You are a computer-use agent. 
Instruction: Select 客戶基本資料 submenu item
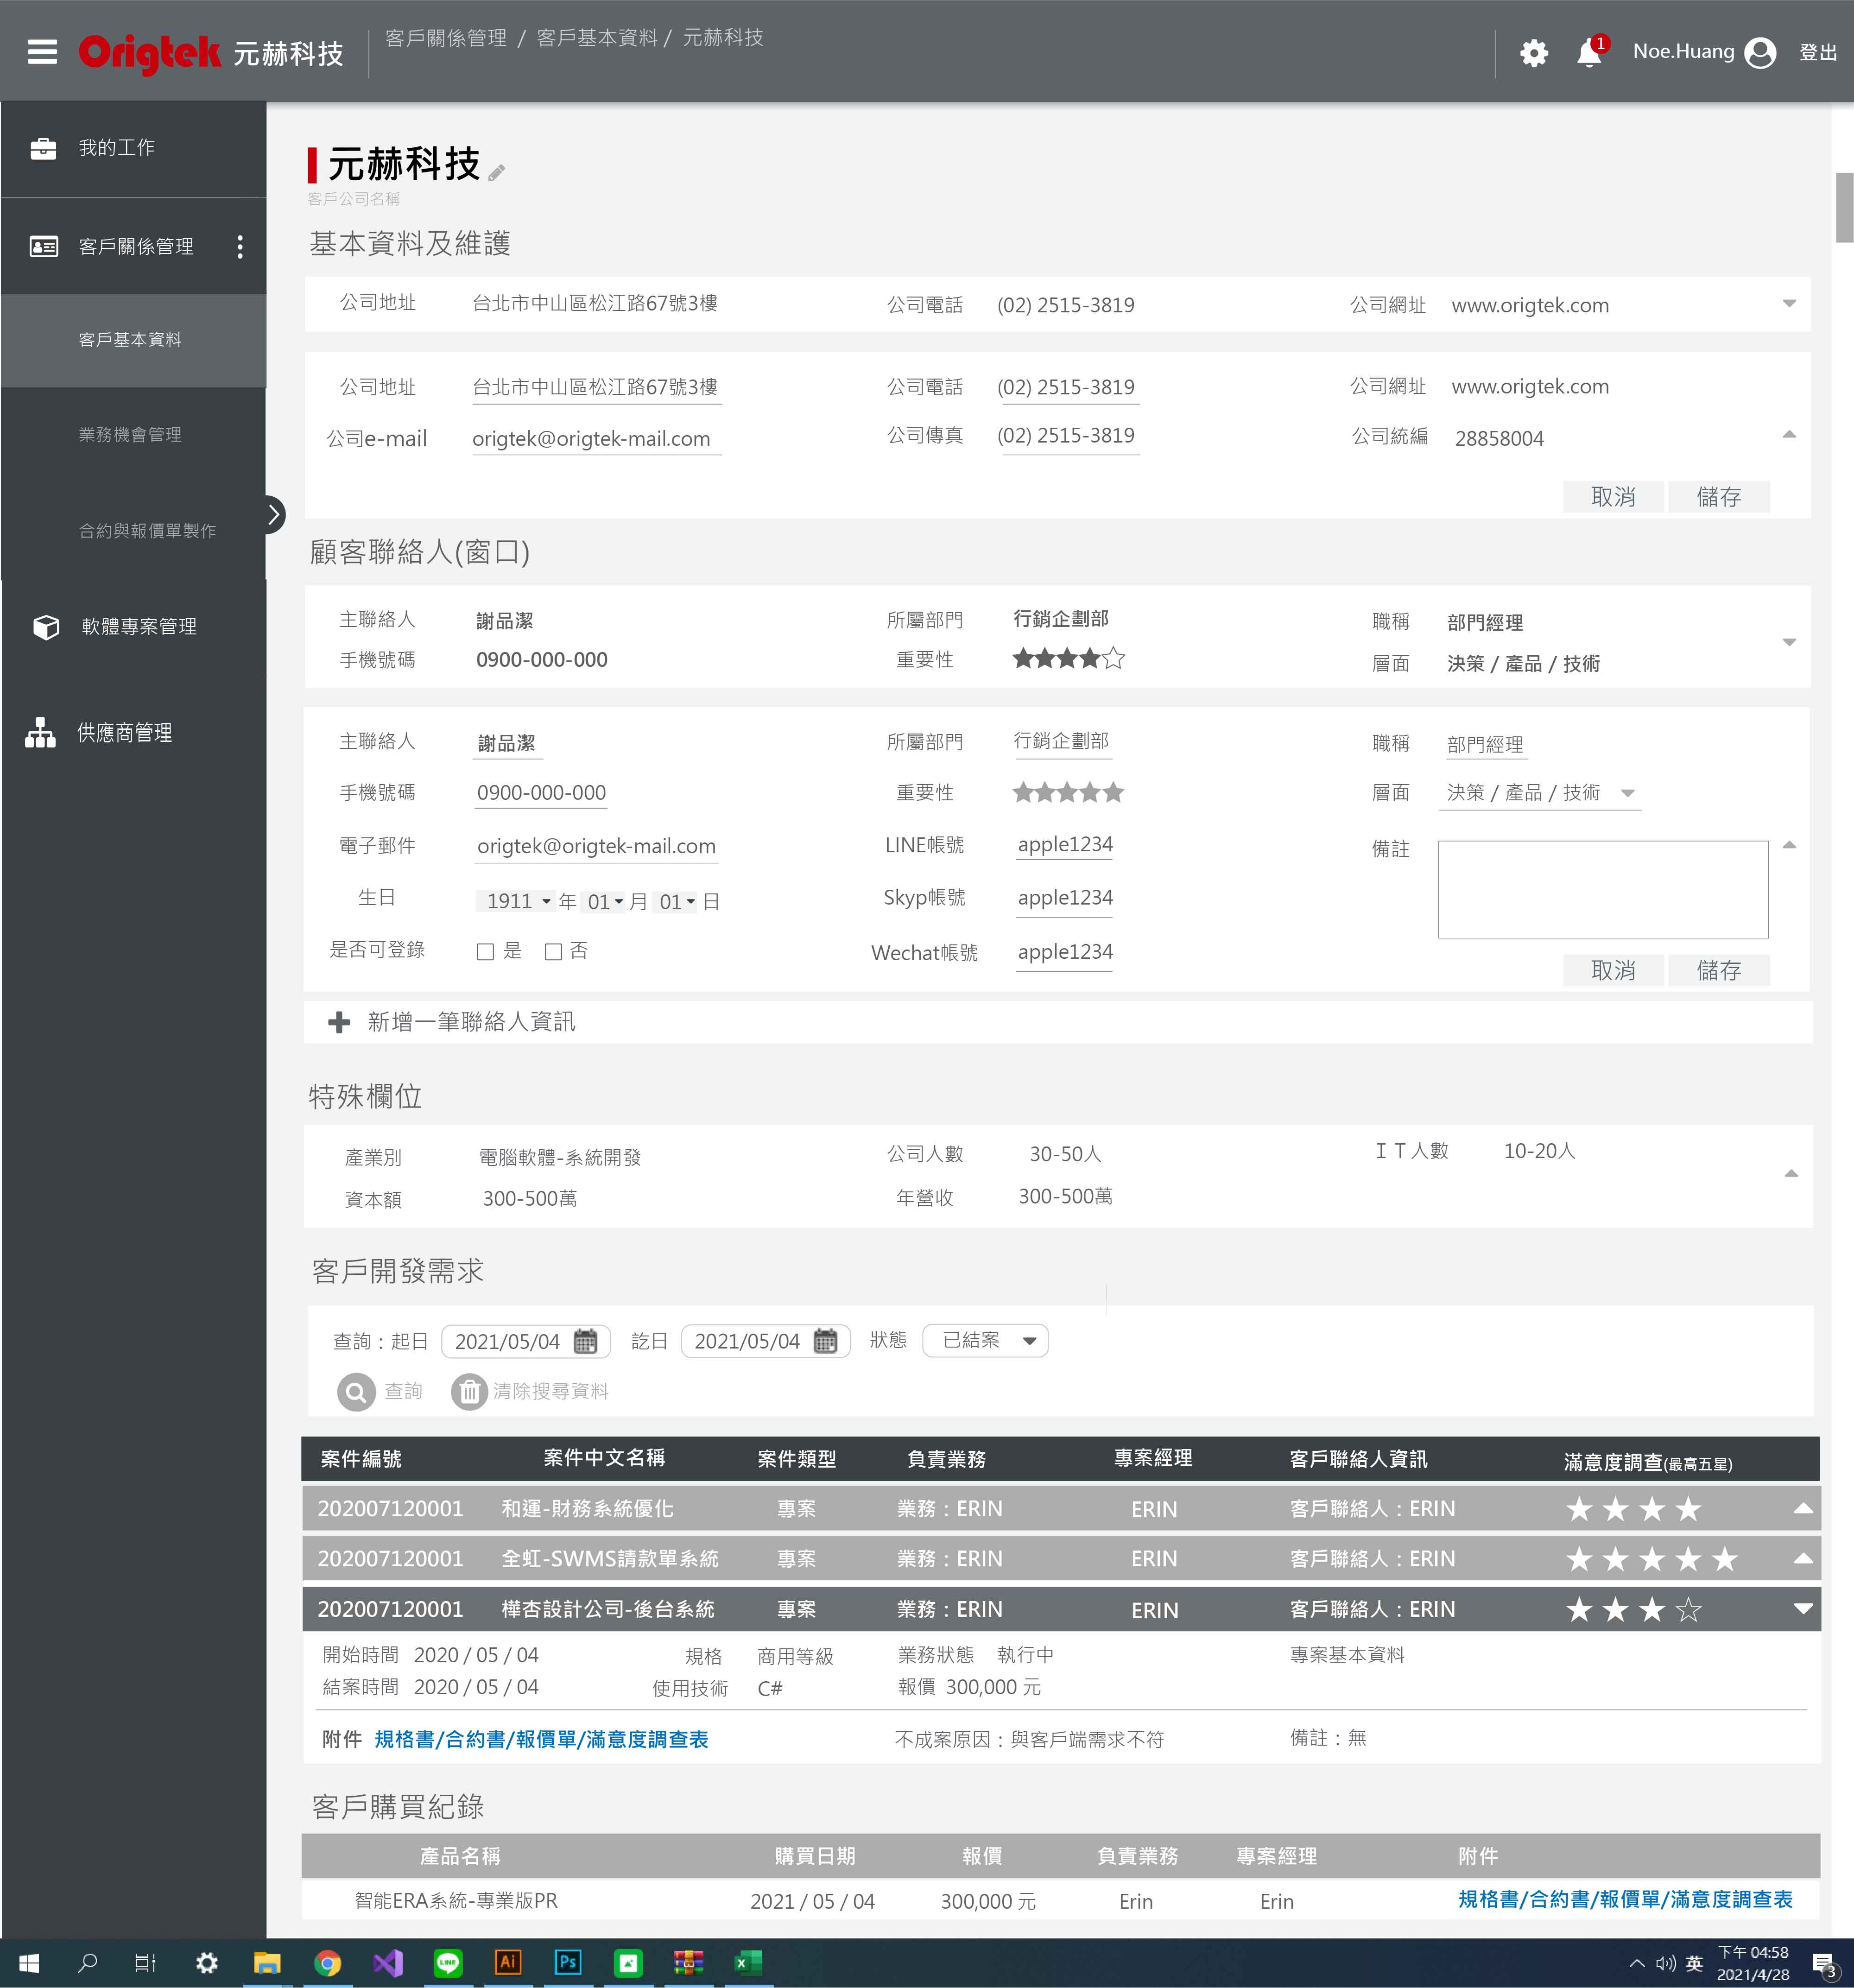133,340
